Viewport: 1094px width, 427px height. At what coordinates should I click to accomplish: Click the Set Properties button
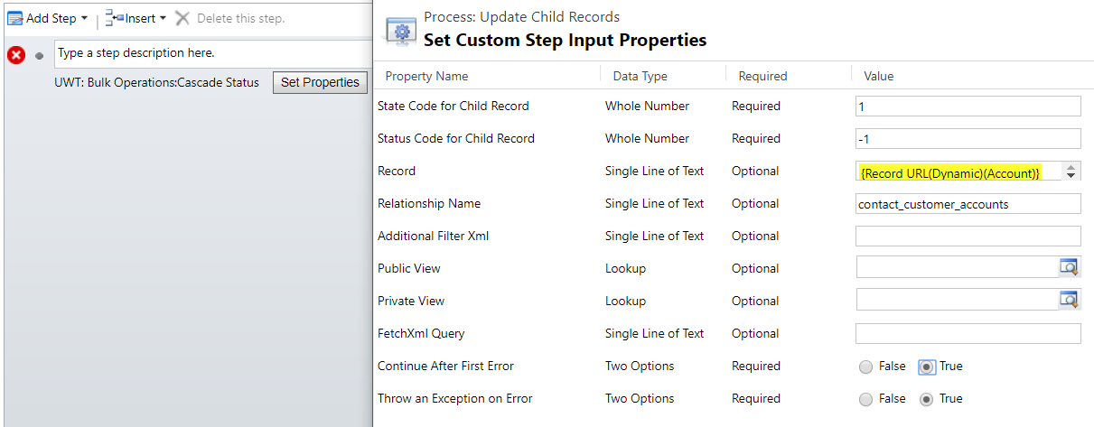tap(320, 82)
